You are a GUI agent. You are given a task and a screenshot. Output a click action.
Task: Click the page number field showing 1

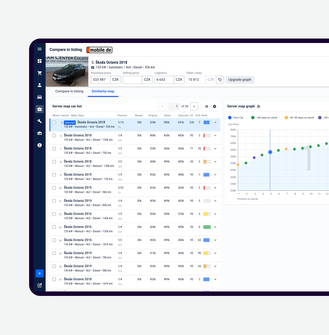[174, 106]
